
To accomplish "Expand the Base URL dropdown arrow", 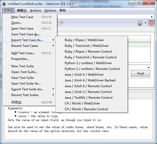I will [x=152, y=17].
